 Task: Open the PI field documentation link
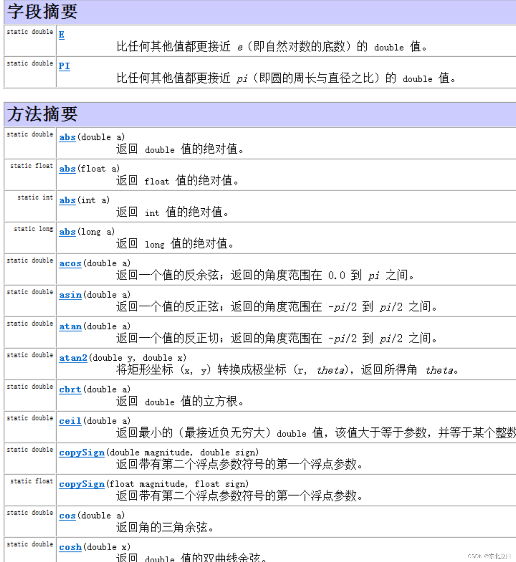click(x=64, y=67)
